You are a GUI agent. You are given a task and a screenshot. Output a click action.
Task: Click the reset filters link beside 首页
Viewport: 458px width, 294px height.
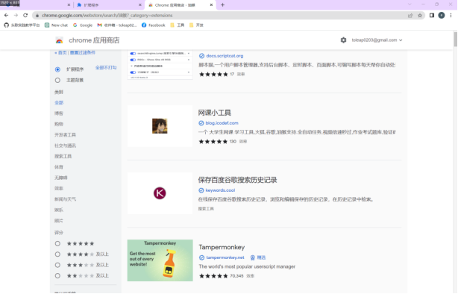pos(82,52)
